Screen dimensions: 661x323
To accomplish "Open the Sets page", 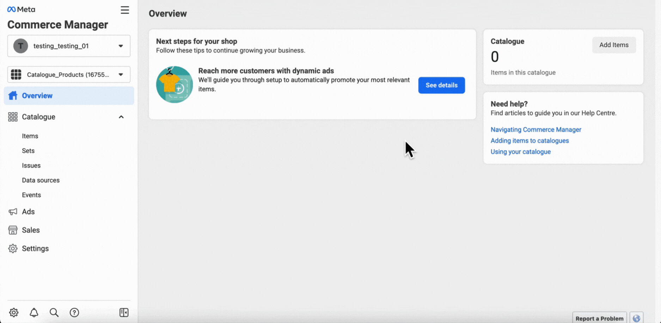I will pyautogui.click(x=28, y=151).
